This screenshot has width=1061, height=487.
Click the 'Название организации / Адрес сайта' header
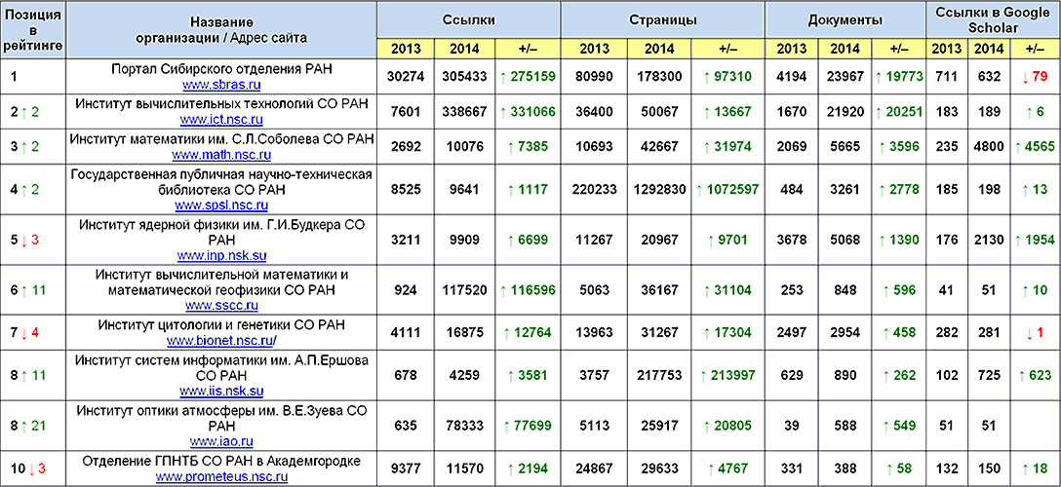[221, 29]
